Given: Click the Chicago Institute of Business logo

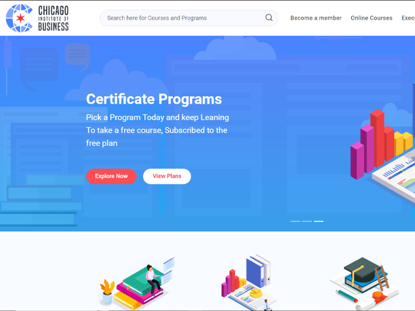Looking at the screenshot, I should pos(37,18).
